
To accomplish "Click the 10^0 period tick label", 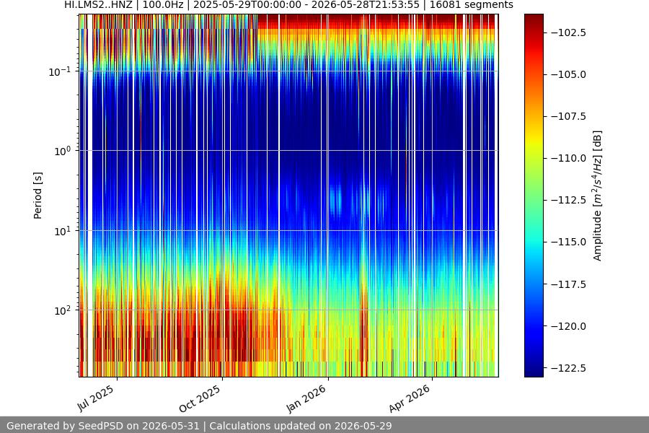I will 63,151.
